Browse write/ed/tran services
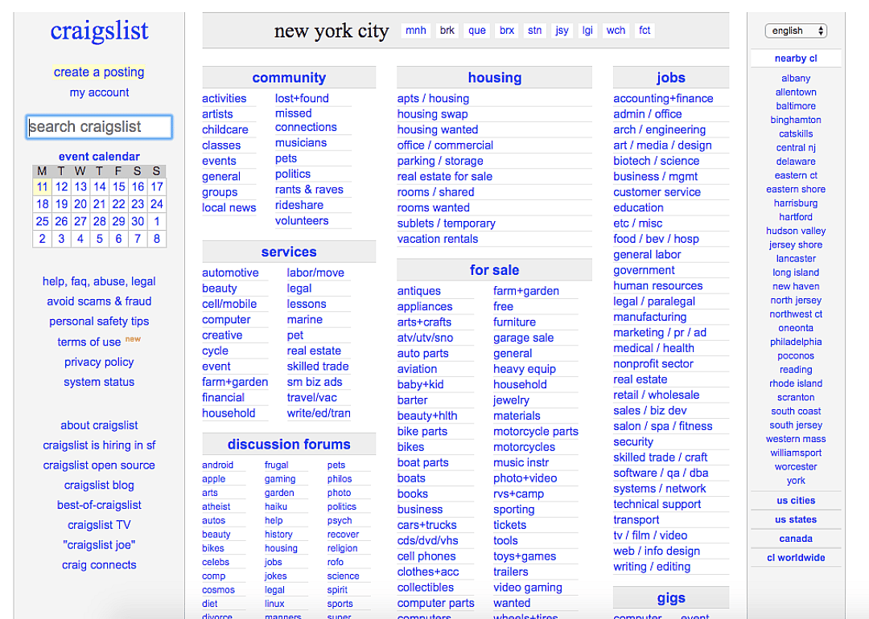Image resolution: width=869 pixels, height=619 pixels. pyautogui.click(x=319, y=413)
